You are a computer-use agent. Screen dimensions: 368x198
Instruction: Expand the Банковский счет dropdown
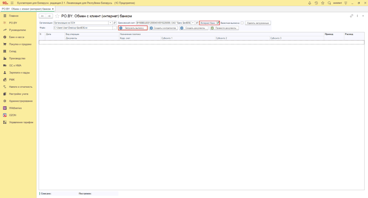coord(193,23)
